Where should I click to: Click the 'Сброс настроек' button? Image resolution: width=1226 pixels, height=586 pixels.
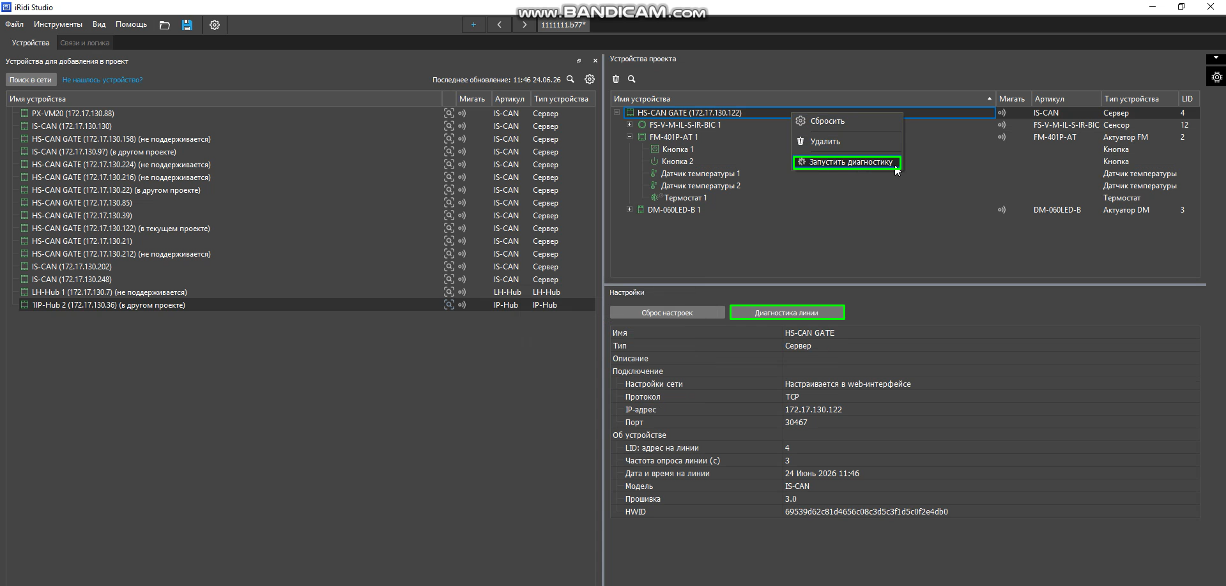point(667,313)
